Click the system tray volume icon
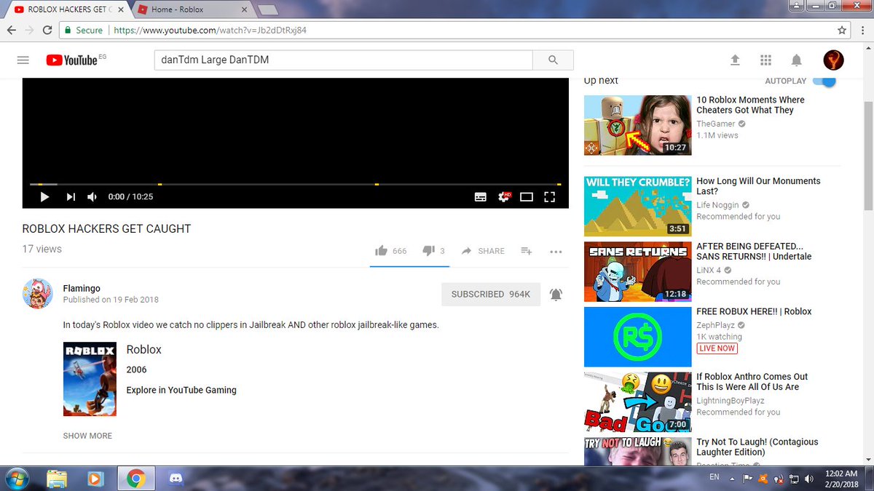 point(809,478)
